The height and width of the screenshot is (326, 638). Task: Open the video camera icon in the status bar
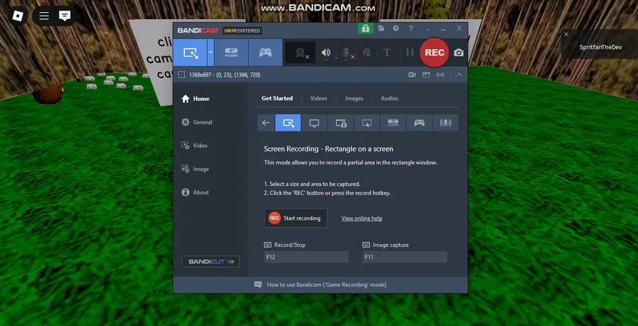(412, 75)
